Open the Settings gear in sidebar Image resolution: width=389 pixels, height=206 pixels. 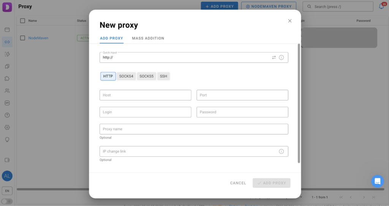7,127
